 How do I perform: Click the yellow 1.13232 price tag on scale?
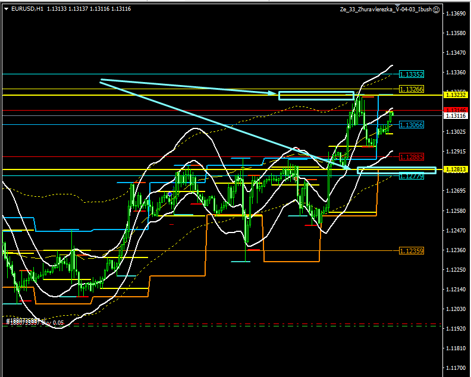click(456, 95)
